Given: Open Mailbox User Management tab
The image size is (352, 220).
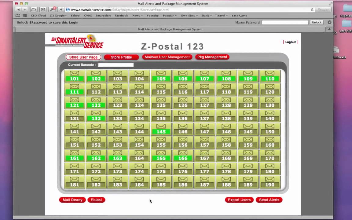Looking at the screenshot, I should point(167,57).
